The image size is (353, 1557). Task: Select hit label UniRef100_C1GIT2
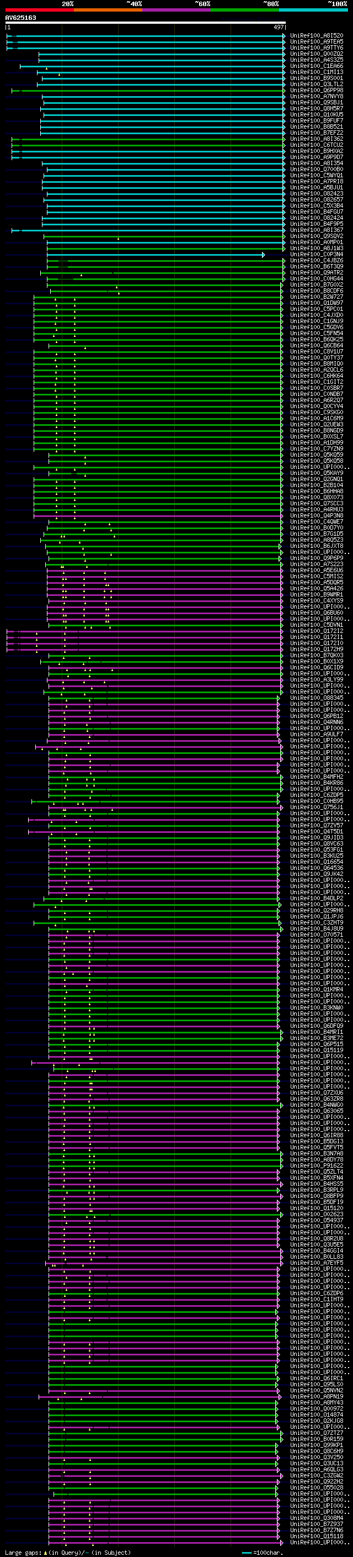coord(317,382)
